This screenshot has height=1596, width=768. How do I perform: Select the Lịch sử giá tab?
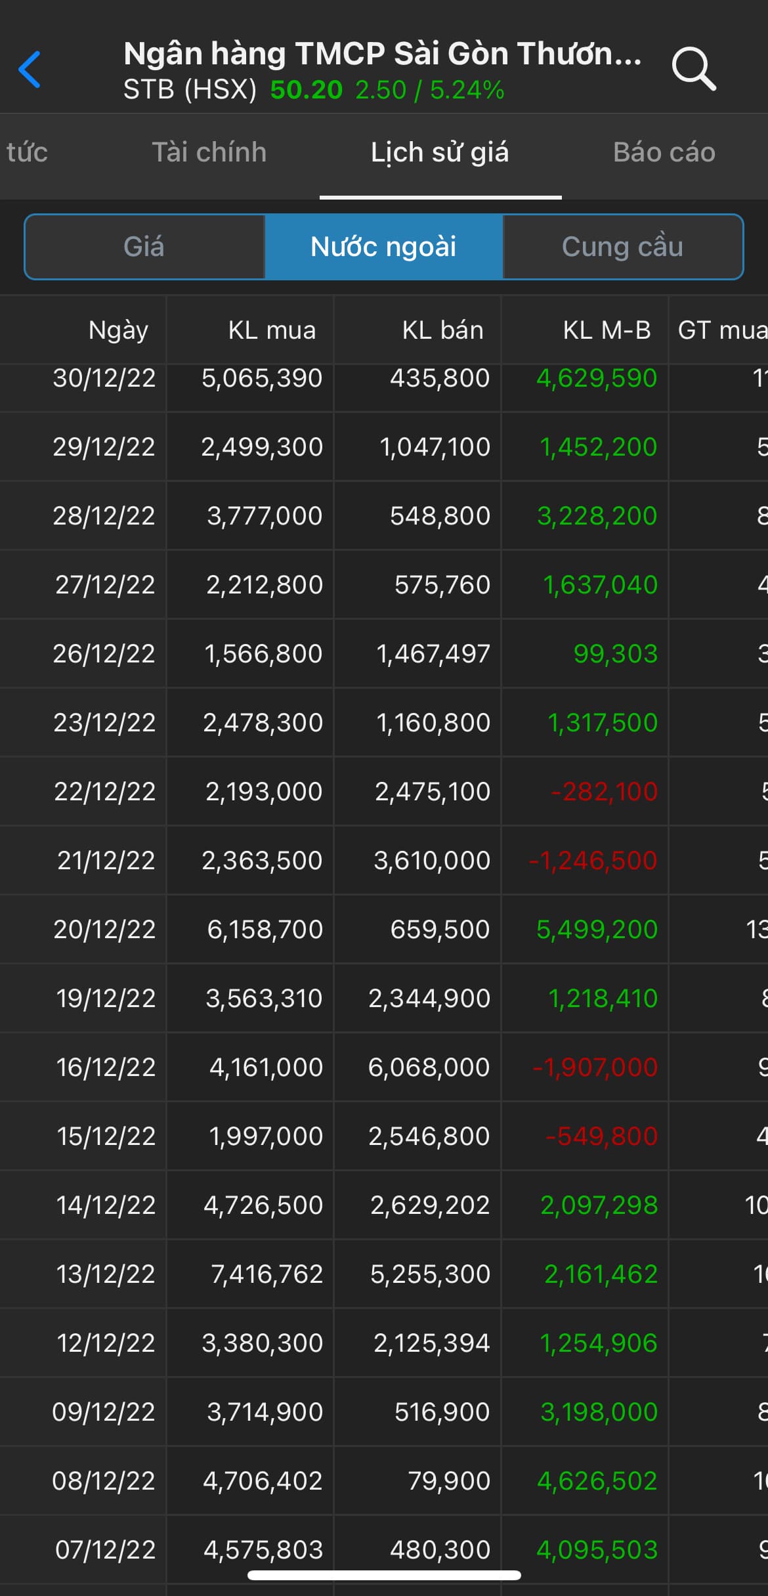(x=440, y=152)
